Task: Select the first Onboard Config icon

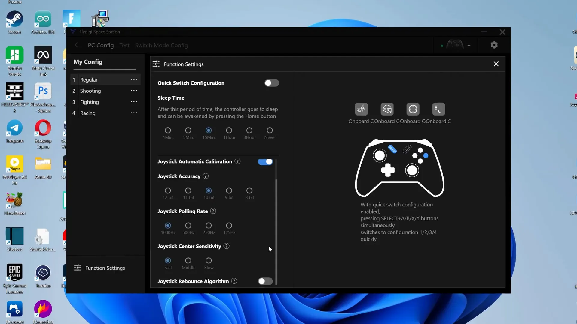Action: pos(361,109)
